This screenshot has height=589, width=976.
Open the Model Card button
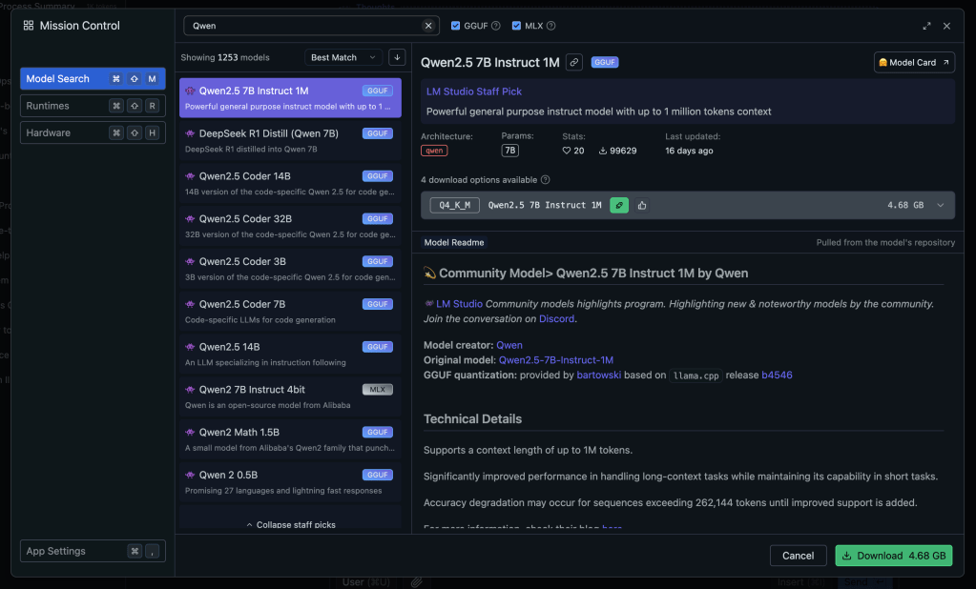(x=914, y=62)
